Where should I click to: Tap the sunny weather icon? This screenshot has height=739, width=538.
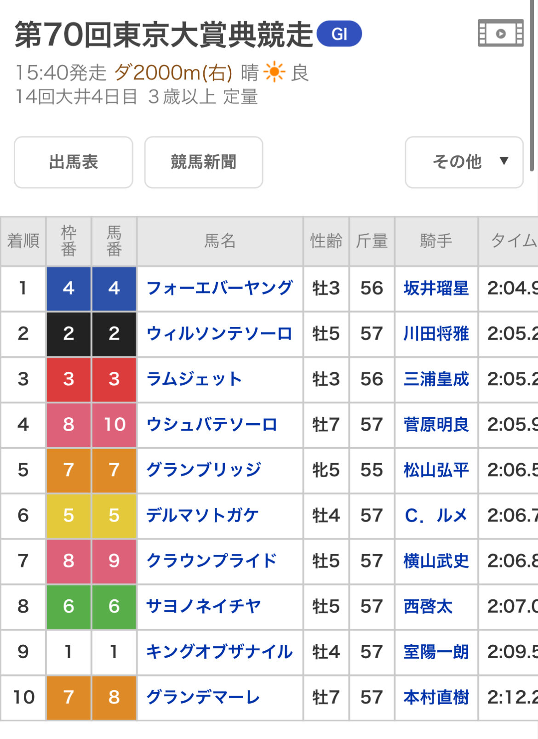coord(275,73)
